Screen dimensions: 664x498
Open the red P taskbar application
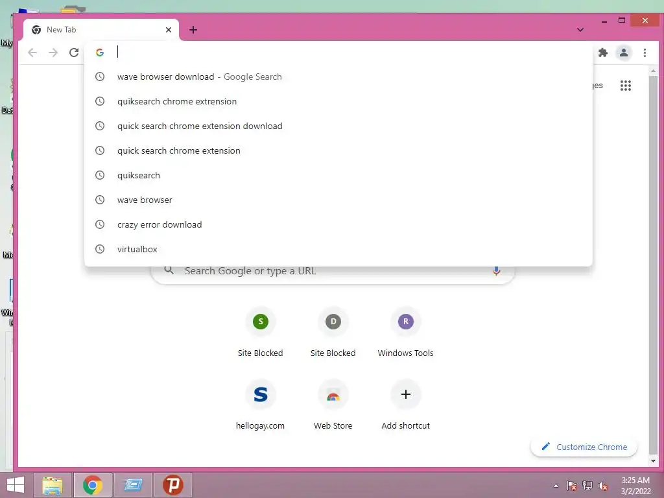(172, 485)
